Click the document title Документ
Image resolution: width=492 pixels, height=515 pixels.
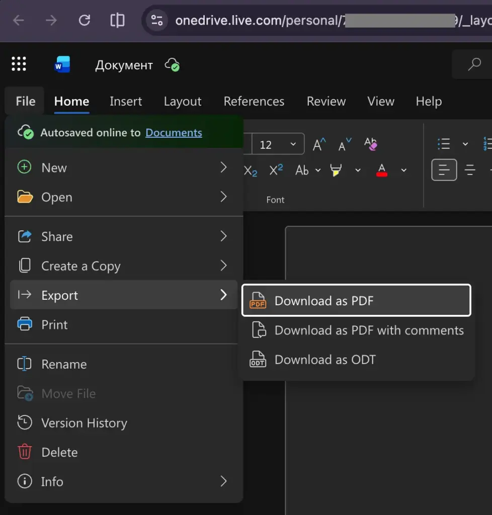pyautogui.click(x=124, y=65)
